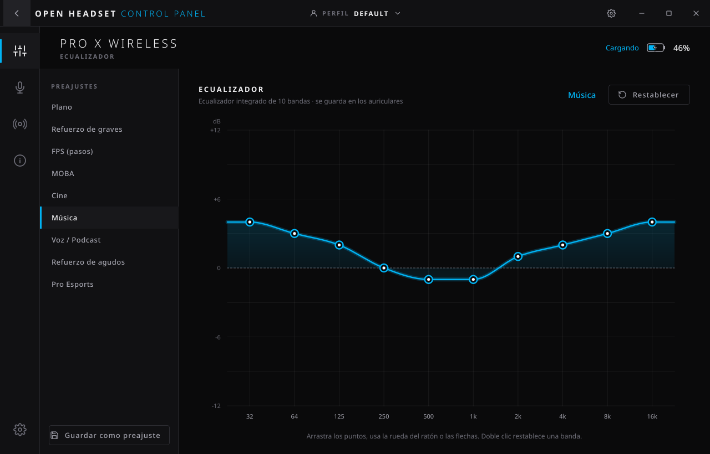Select the Refuerzo de graves preset

[109, 129]
